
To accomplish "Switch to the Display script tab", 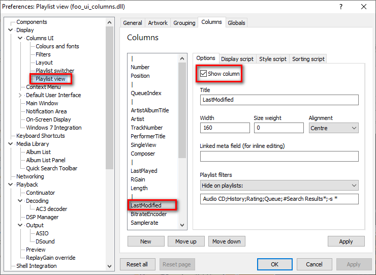I will [237, 59].
